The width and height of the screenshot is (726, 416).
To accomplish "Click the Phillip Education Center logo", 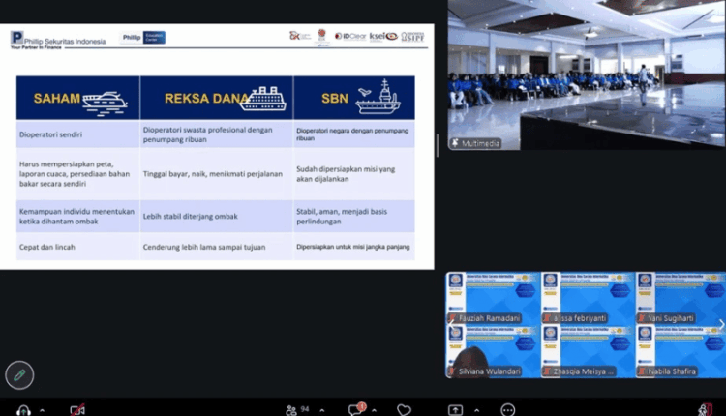I will 143,38.
